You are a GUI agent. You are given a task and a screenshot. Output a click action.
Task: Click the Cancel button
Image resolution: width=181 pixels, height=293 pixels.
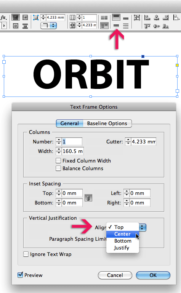pos(115,275)
